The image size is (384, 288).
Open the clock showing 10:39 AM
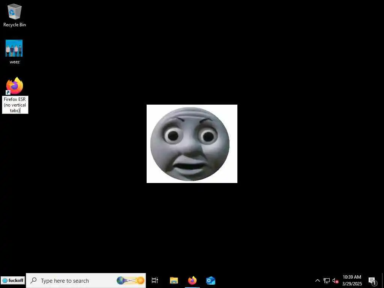click(x=352, y=280)
